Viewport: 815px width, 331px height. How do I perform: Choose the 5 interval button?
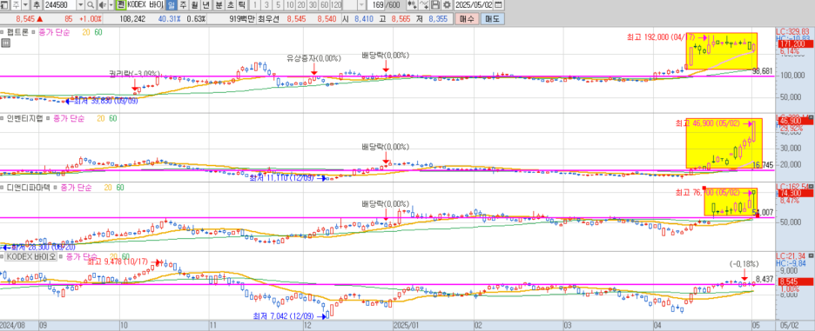tap(278, 5)
